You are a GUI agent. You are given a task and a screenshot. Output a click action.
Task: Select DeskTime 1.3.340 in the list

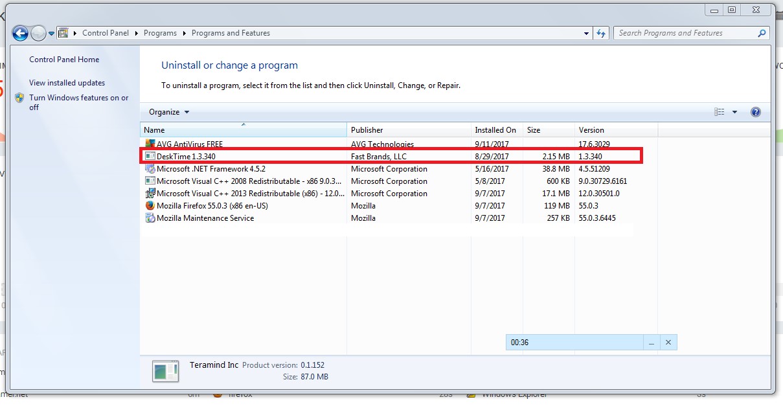186,157
